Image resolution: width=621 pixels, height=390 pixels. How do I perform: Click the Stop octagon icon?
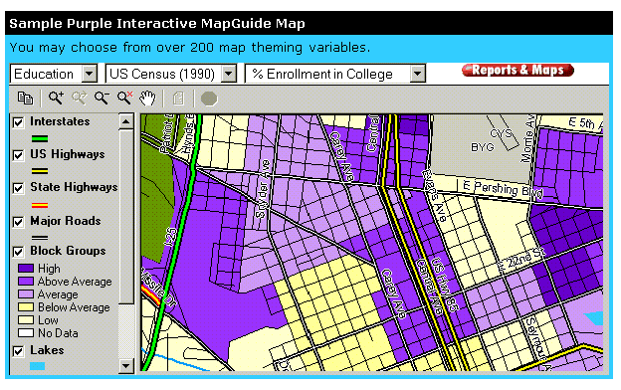point(209,98)
